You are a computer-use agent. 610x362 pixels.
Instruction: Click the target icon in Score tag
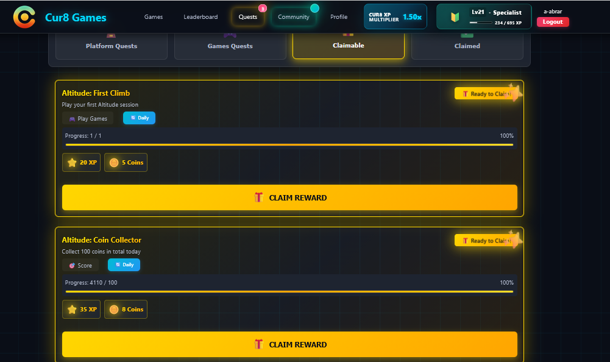click(x=72, y=266)
